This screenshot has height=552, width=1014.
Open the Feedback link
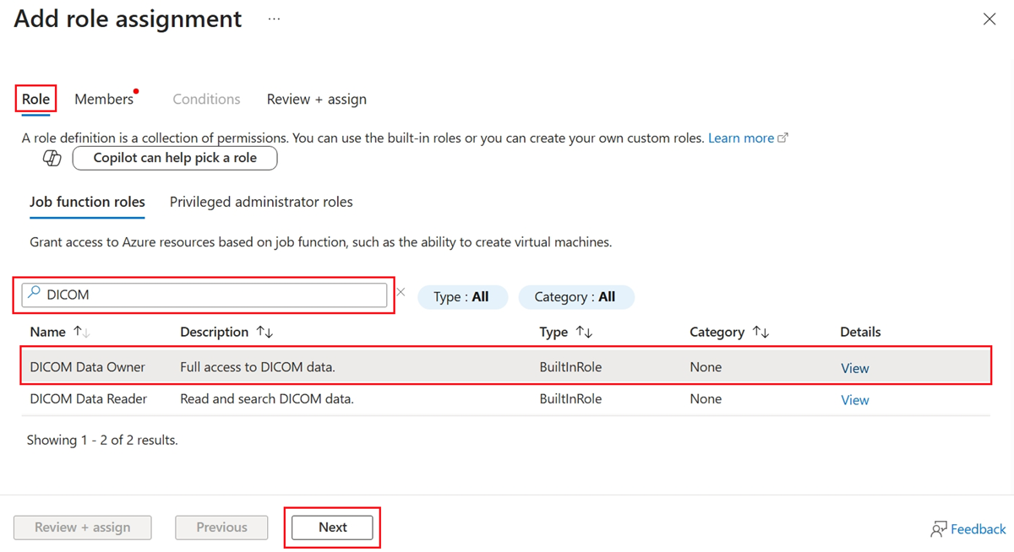978,529
